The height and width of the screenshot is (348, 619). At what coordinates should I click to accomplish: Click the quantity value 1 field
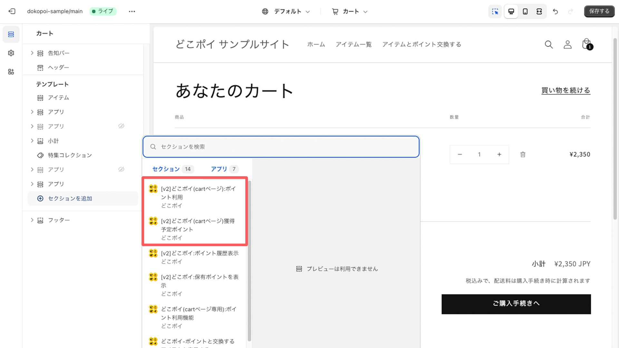(479, 155)
